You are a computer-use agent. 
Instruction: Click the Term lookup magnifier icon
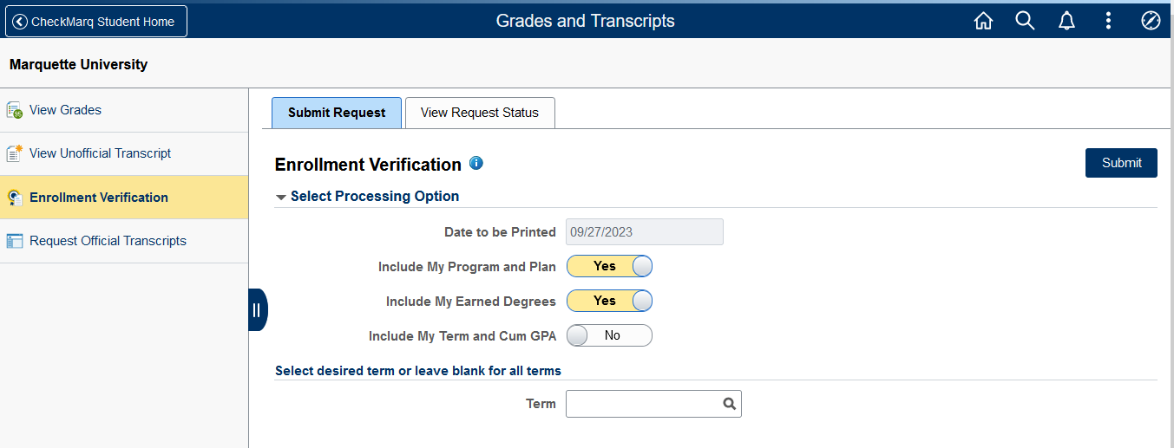click(x=730, y=404)
